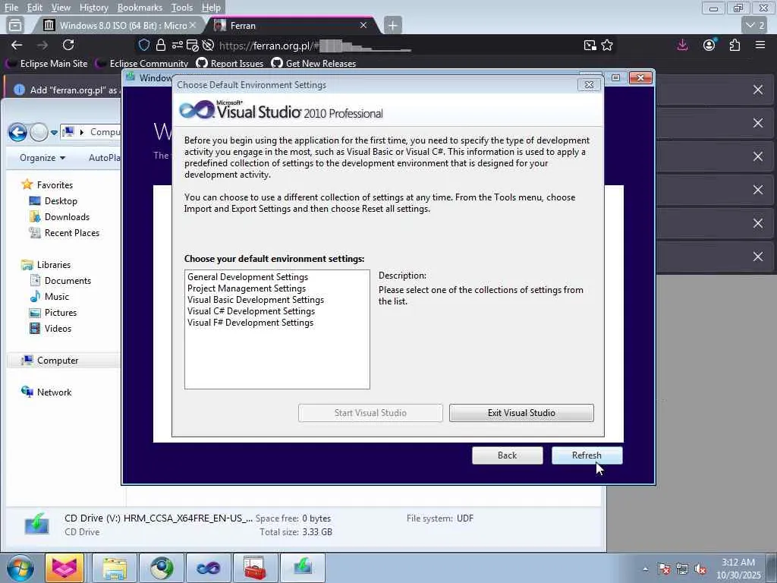Click the site security padlock icon
This screenshot has width=777, height=583.
[161, 45]
